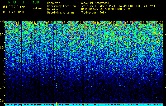
Task: Click the version number 1.00
Action: click(x=36, y=2)
